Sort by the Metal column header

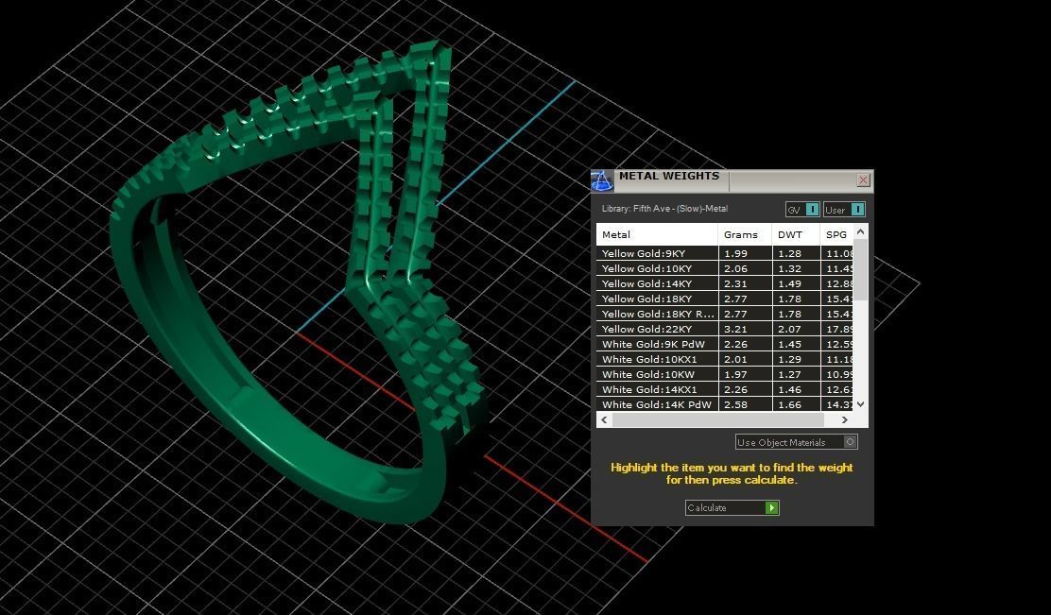(657, 234)
